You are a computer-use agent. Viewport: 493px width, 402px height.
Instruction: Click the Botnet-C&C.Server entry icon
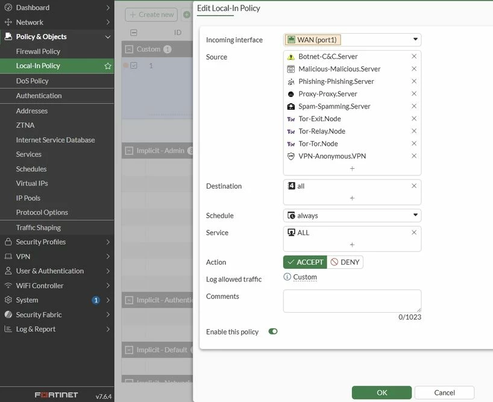point(291,57)
